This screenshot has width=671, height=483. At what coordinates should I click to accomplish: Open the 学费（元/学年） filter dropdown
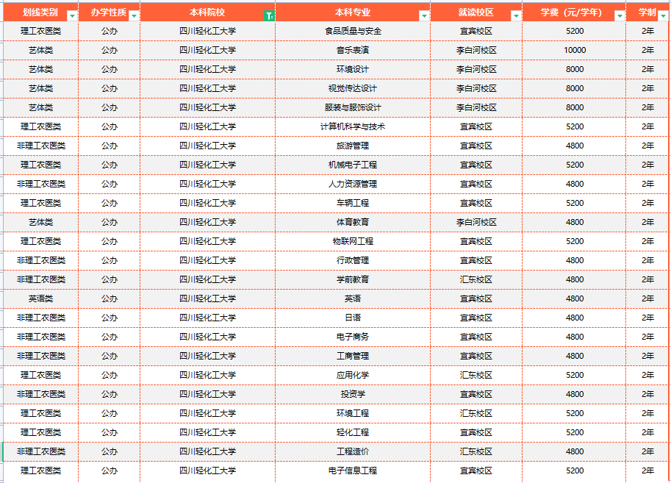click(x=620, y=16)
